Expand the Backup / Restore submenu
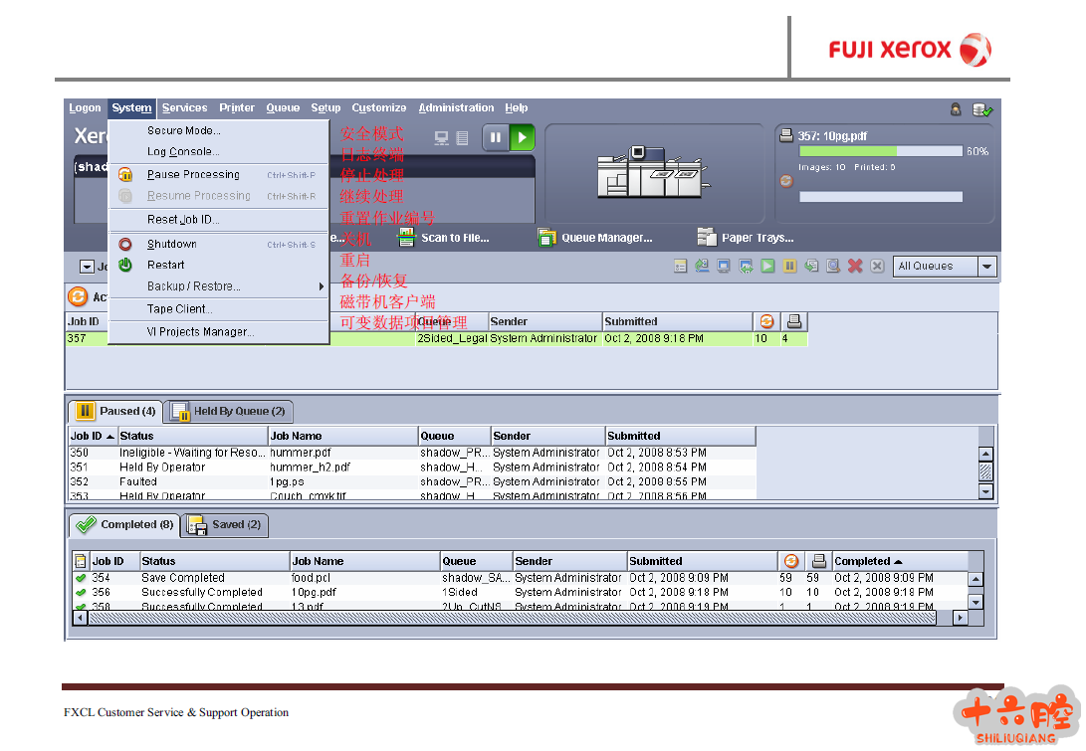 point(194,286)
